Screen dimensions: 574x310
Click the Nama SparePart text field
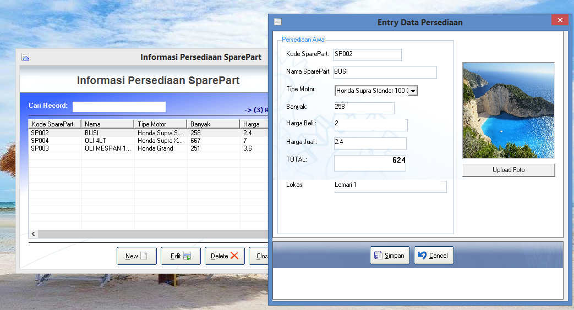tap(385, 72)
